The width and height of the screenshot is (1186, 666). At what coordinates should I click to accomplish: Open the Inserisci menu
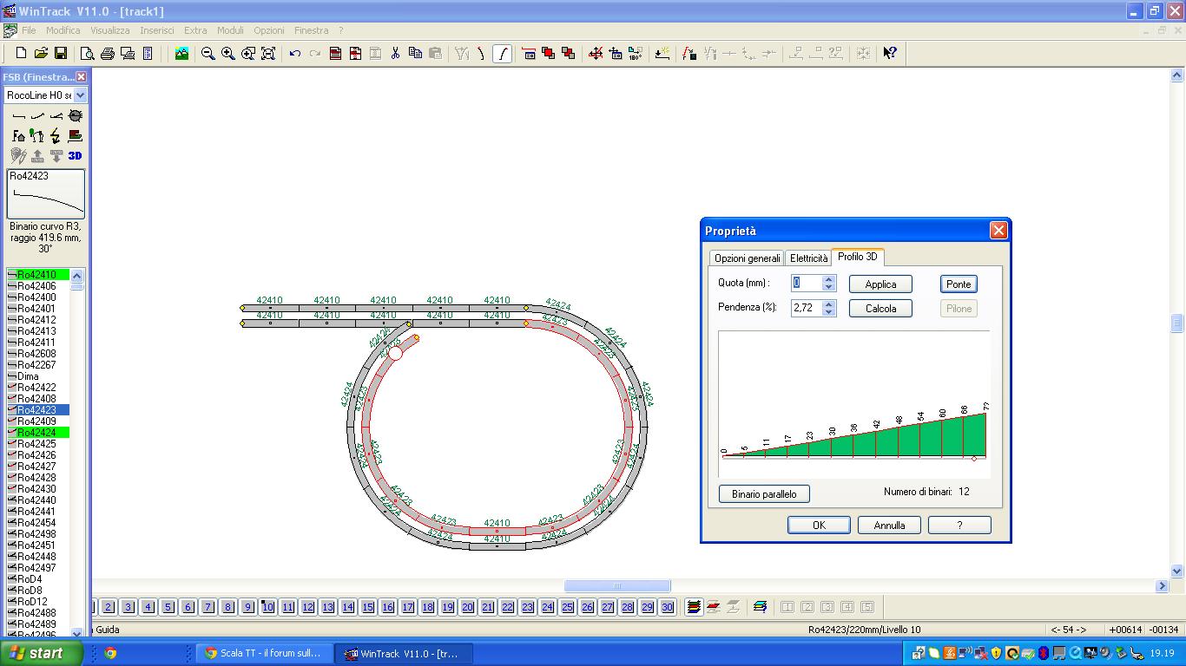coord(157,30)
